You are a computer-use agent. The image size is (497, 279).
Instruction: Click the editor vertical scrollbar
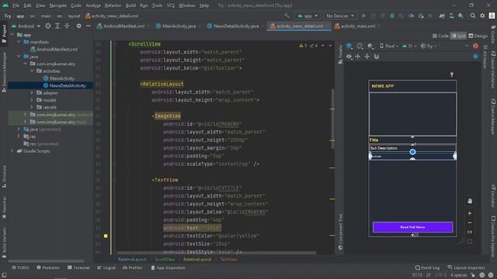pyautogui.click(x=332, y=119)
